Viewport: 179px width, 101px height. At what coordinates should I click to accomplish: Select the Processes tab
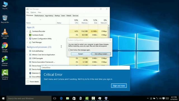pos(30,15)
